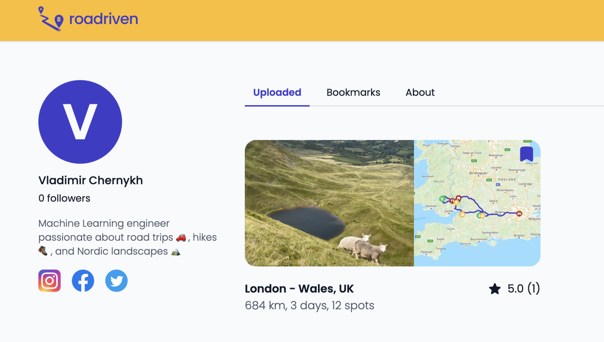The width and height of the screenshot is (604, 342).
Task: Switch to the Bookmarks tab
Action: click(353, 93)
